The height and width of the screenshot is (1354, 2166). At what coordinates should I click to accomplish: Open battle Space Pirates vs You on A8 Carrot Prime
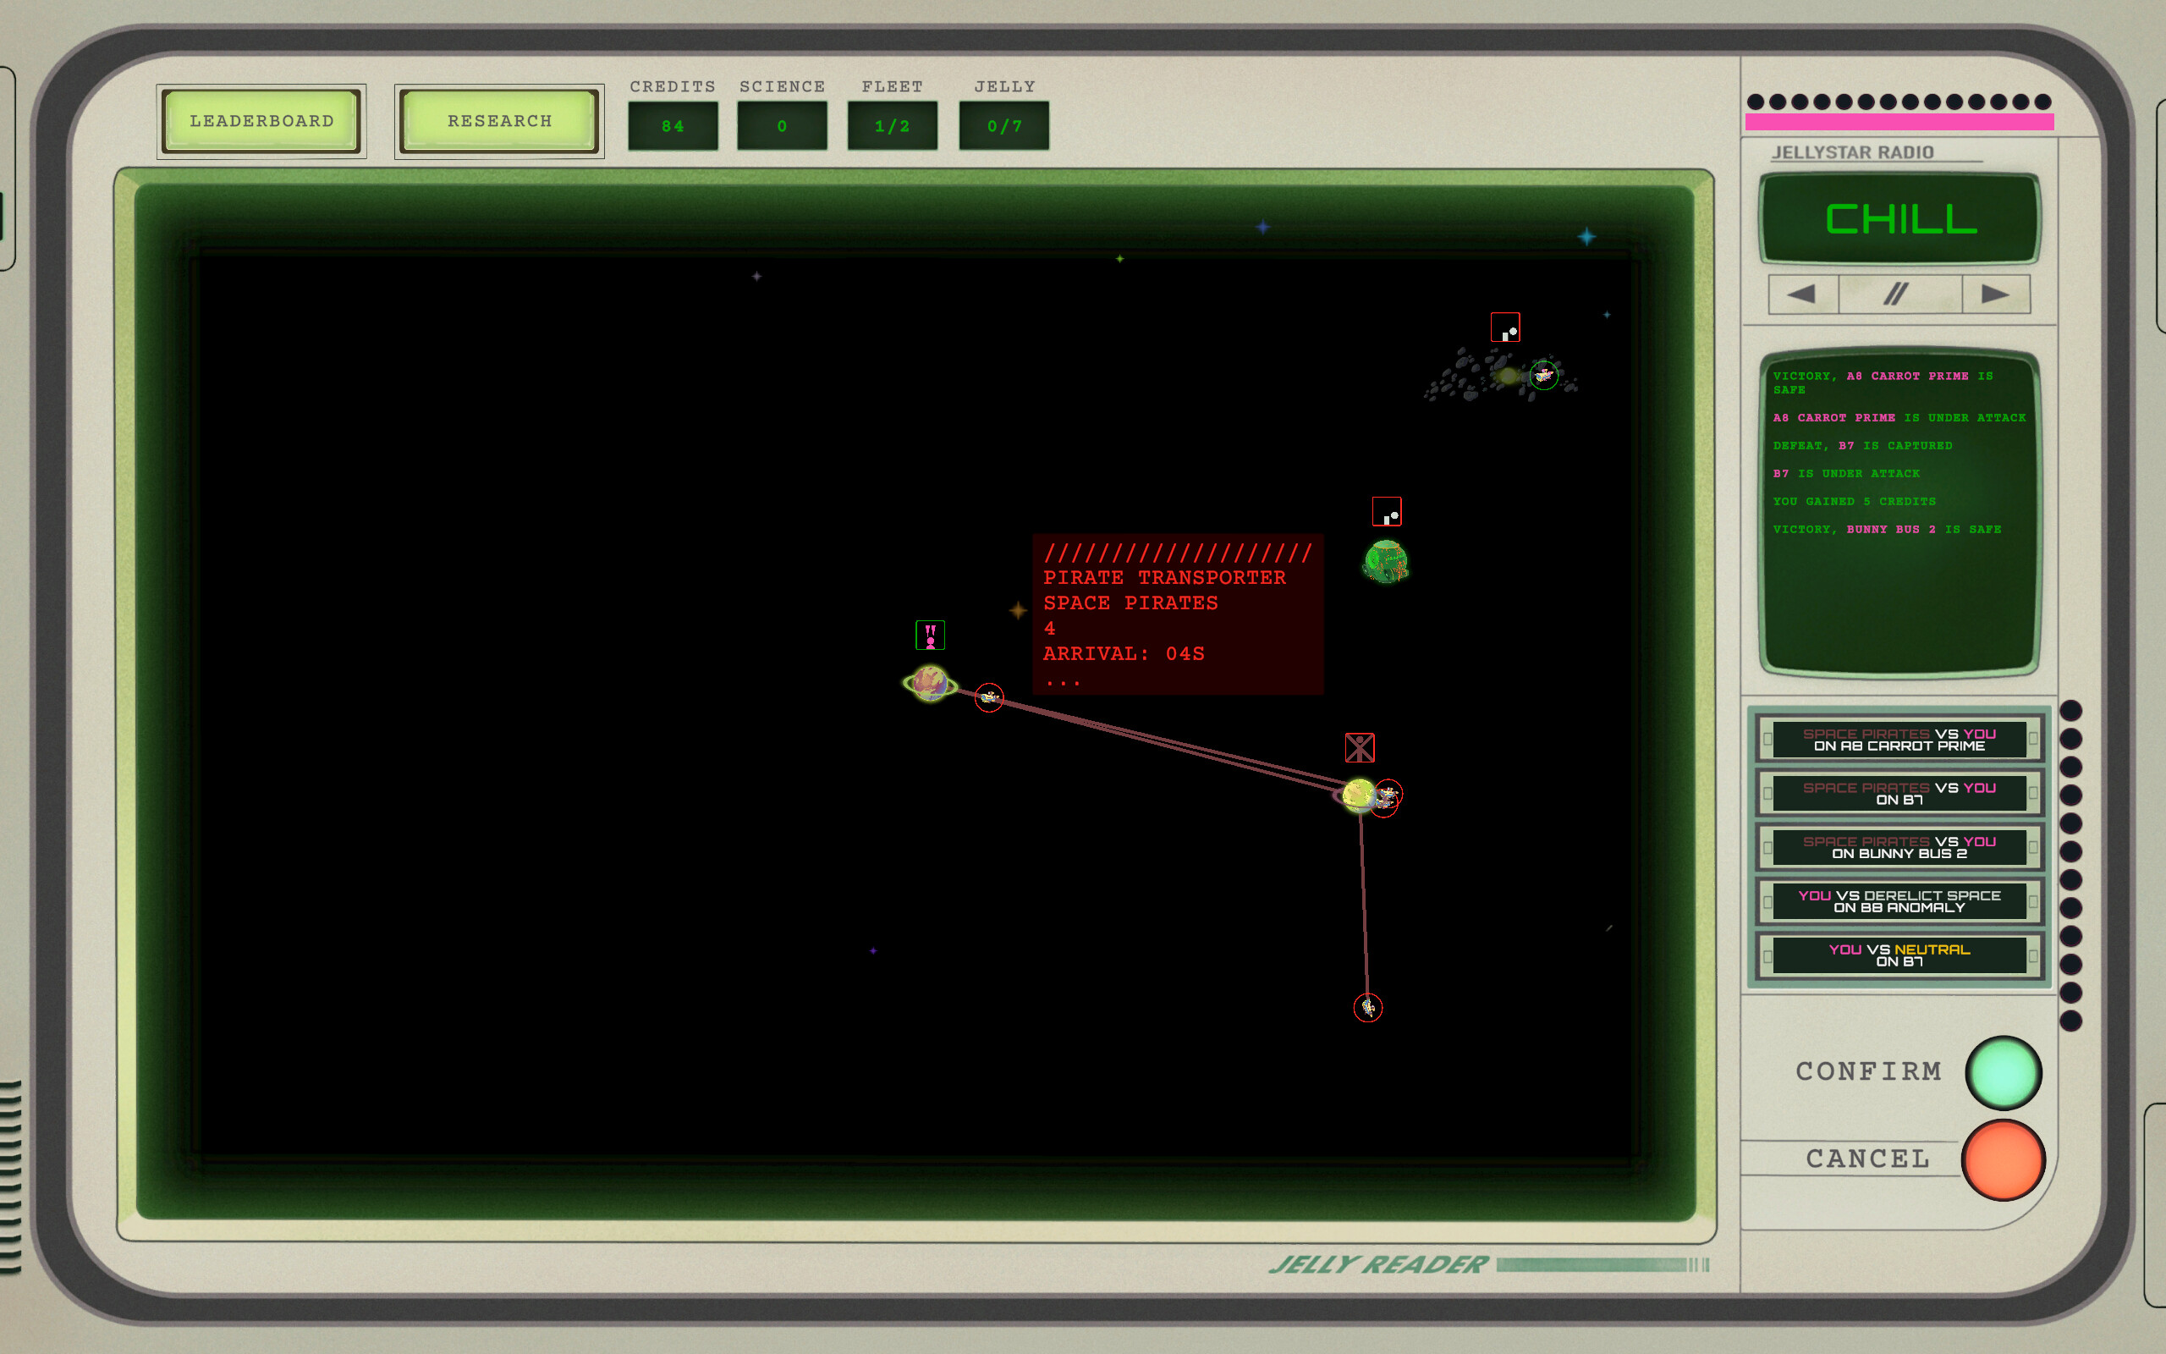[1899, 740]
